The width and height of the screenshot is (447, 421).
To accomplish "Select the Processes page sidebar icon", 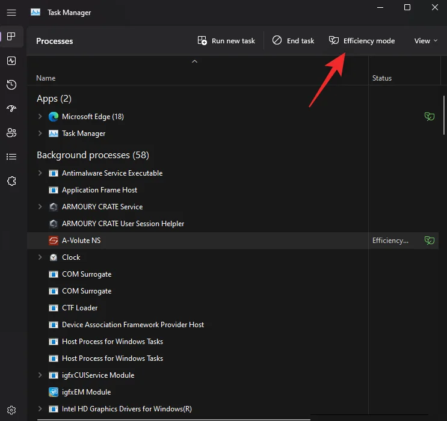I will [11, 37].
